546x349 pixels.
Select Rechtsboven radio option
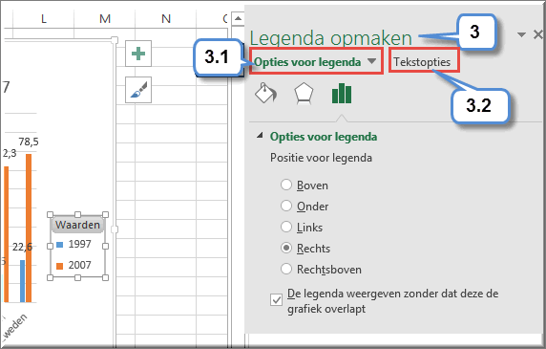(x=286, y=269)
